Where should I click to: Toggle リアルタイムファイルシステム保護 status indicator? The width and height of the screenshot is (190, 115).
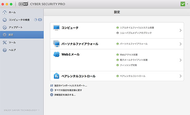117,28
